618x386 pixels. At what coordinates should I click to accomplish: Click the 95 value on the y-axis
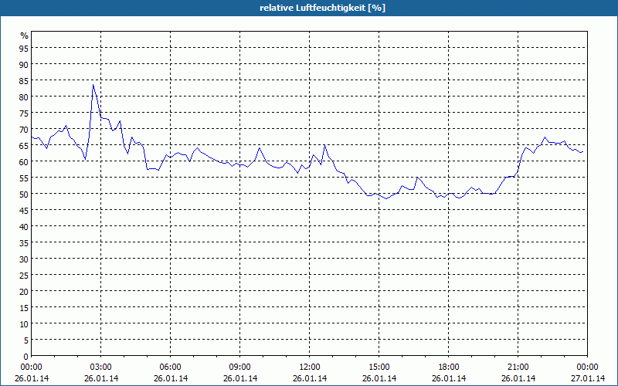point(24,48)
